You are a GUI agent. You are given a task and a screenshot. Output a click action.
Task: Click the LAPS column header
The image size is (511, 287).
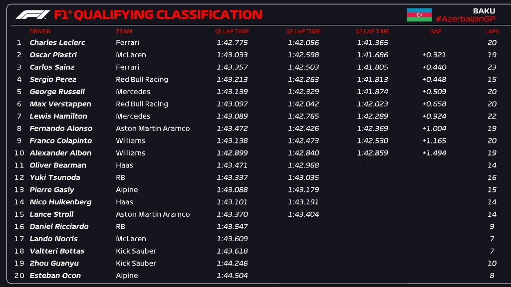[x=492, y=31]
